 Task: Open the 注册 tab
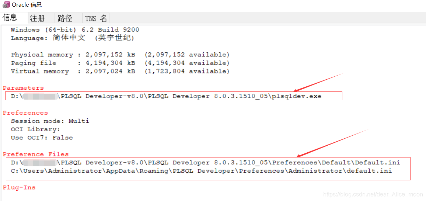pyautogui.click(x=41, y=18)
